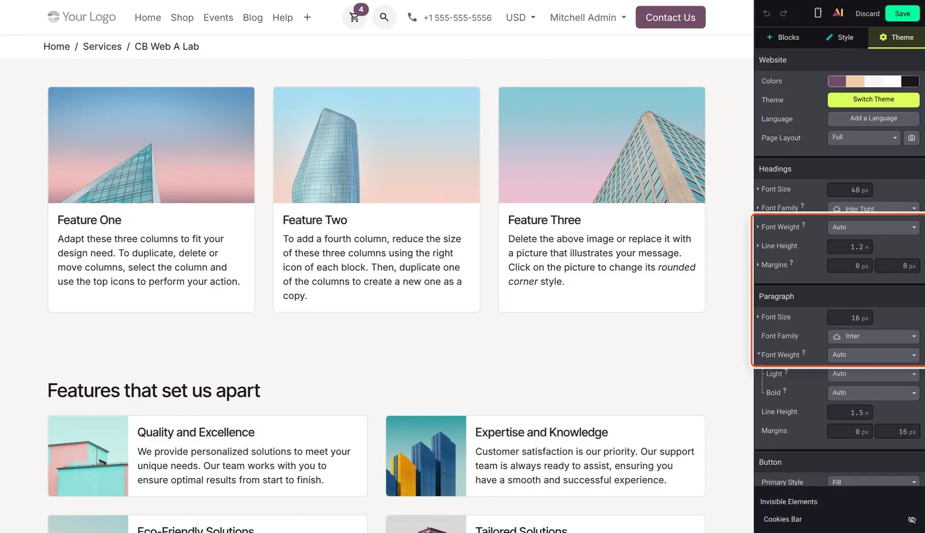This screenshot has height=533, width=925.
Task: Click the Your Logo image in the header
Action: [x=82, y=17]
